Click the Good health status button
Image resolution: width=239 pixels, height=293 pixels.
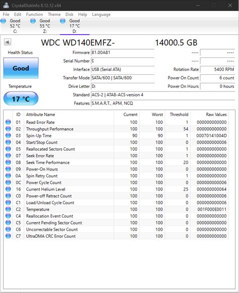pyautogui.click(x=21, y=68)
